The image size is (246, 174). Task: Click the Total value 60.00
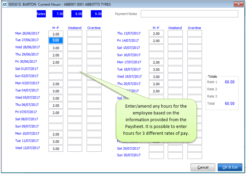point(229,104)
